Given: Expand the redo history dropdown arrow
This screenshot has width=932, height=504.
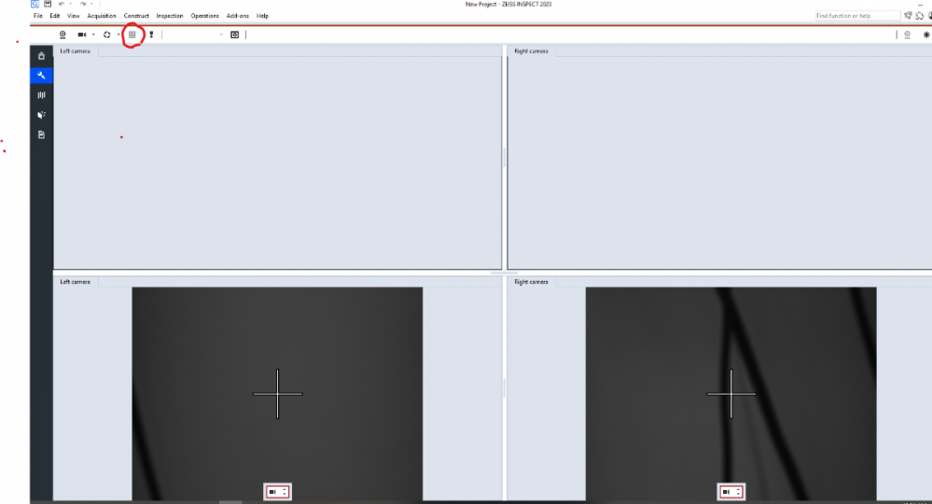Looking at the screenshot, I should pyautogui.click(x=91, y=4).
